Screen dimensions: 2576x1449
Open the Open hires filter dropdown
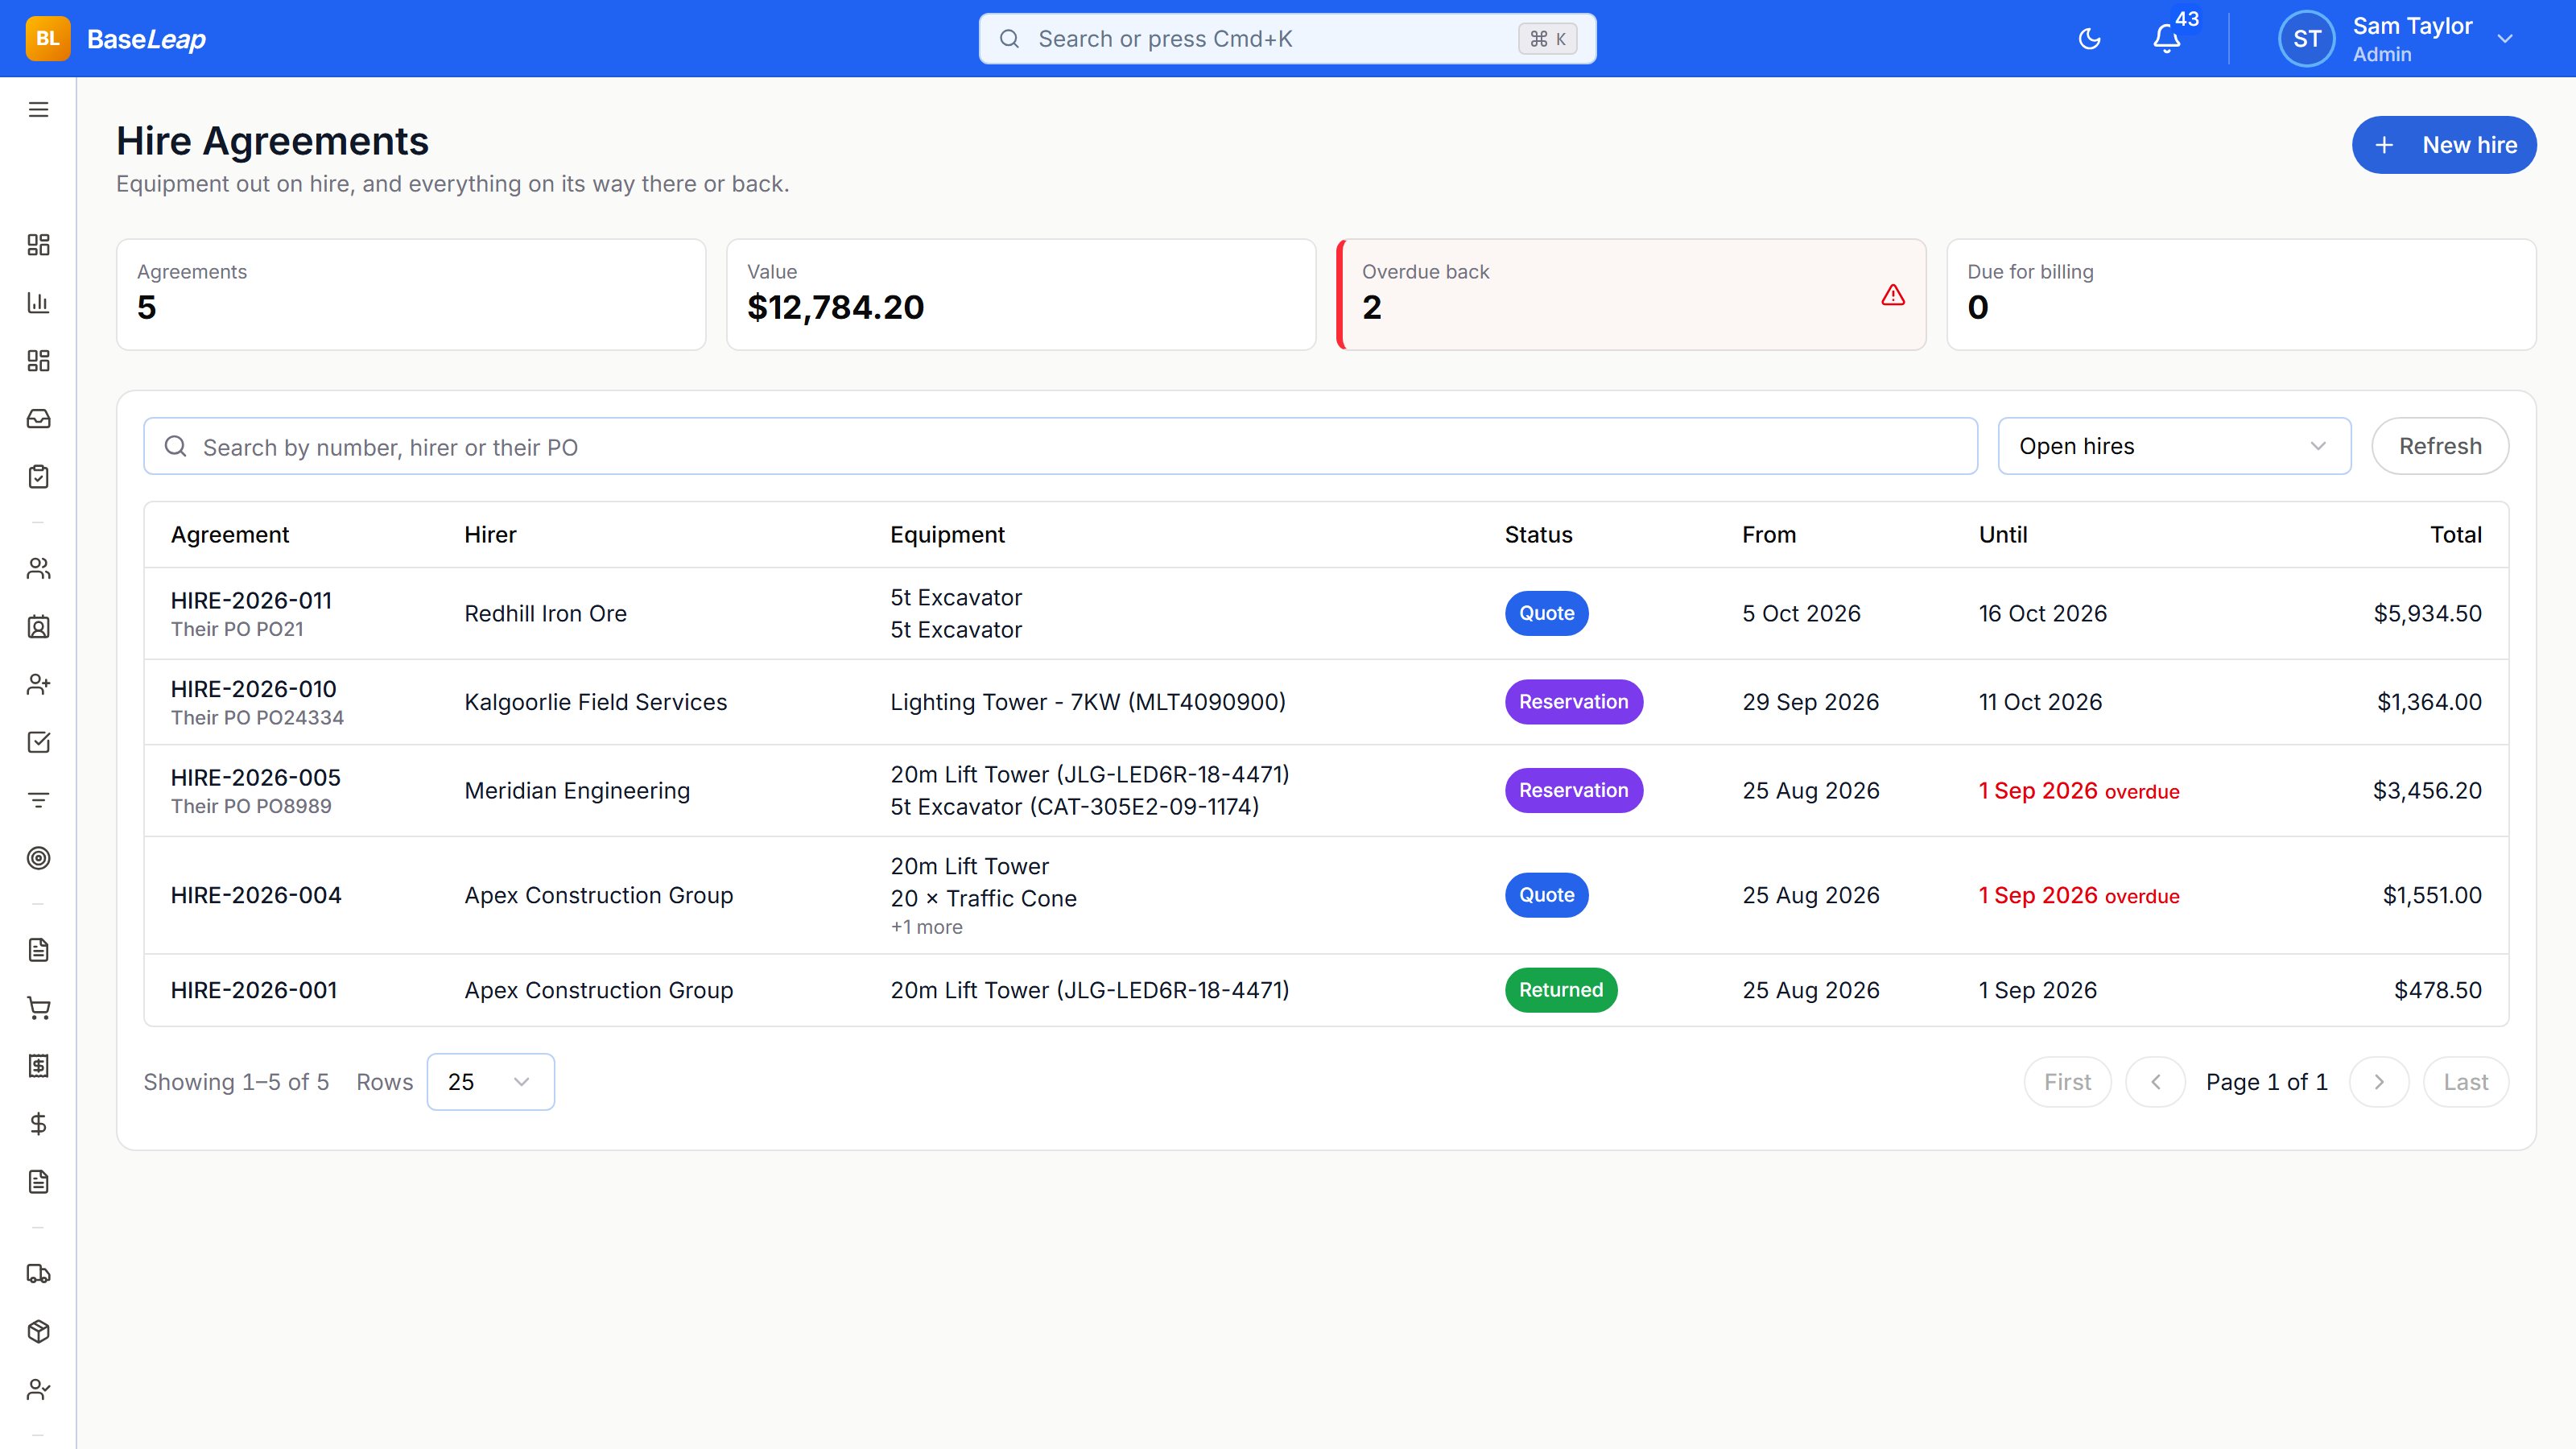(x=2174, y=446)
